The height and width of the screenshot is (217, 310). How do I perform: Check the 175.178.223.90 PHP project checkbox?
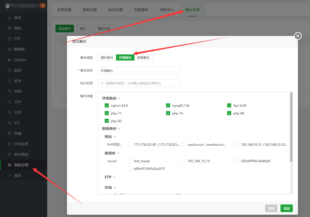pyautogui.click(x=130, y=144)
